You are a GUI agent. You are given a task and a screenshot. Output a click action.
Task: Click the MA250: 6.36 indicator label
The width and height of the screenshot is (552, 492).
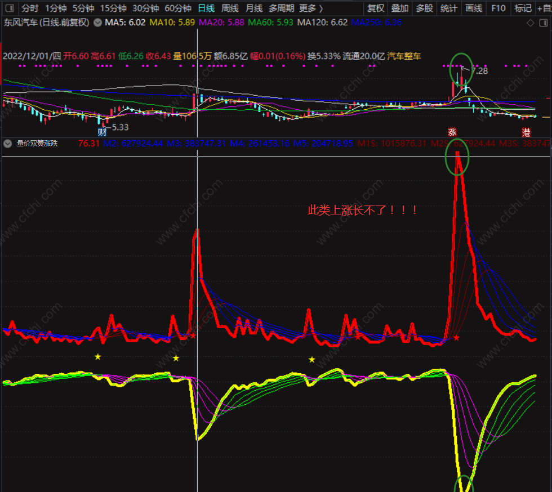(x=376, y=23)
